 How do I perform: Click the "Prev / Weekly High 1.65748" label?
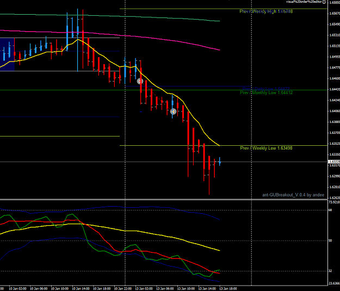click(x=266, y=11)
